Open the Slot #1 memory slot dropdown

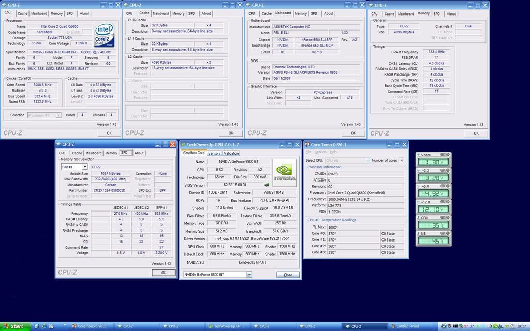coord(85,167)
